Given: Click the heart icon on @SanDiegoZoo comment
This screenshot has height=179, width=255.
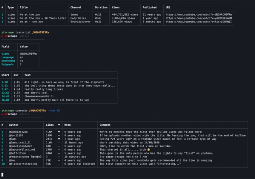Looking at the screenshot, I should point(59,132).
